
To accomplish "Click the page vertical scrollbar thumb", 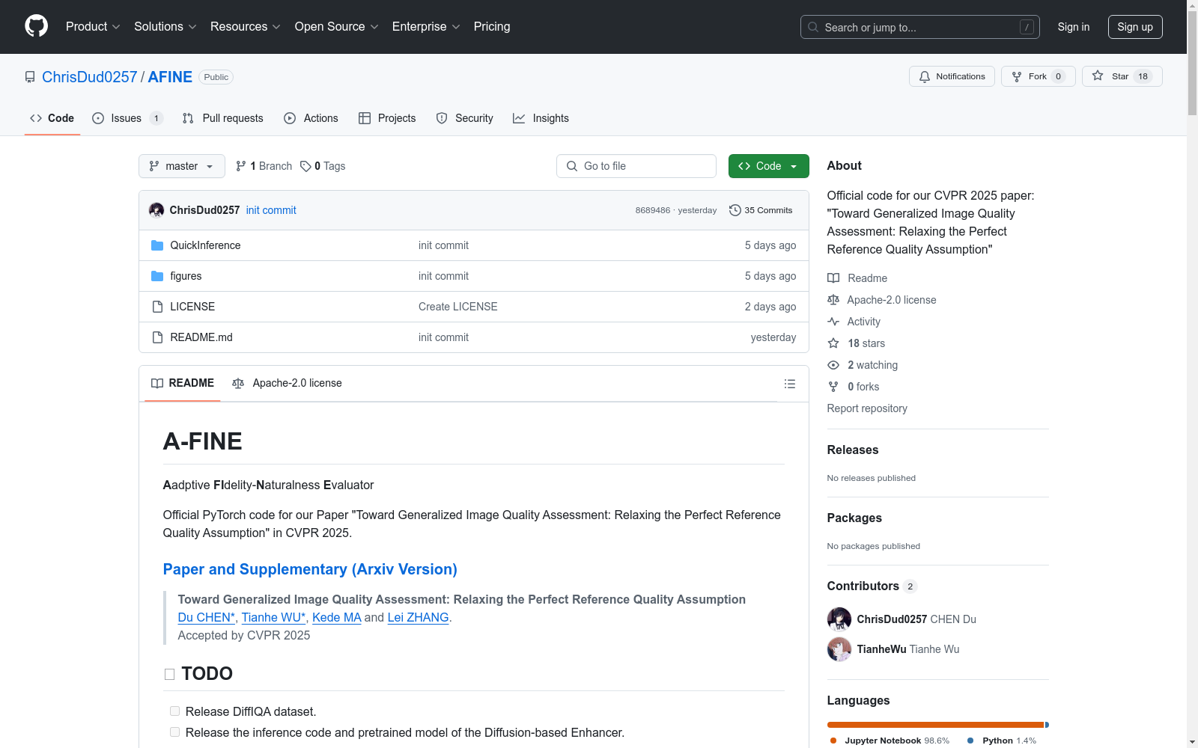I will click(x=1192, y=64).
